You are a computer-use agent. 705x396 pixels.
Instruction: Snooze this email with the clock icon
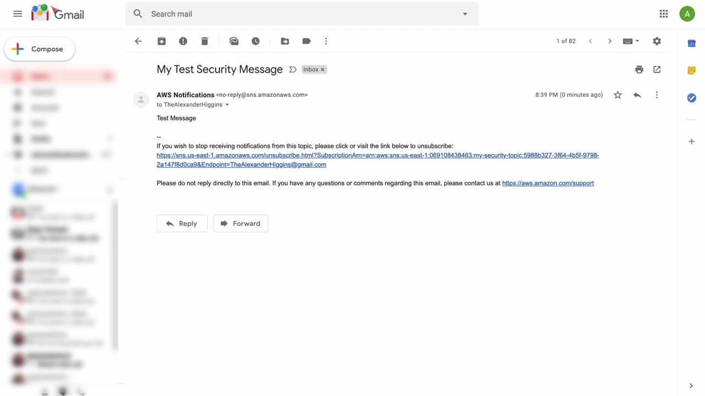[256, 41]
